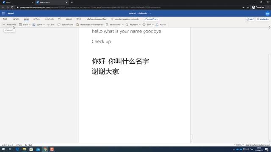Bookmark this page with the star icon

pyautogui.click(x=248, y=7)
